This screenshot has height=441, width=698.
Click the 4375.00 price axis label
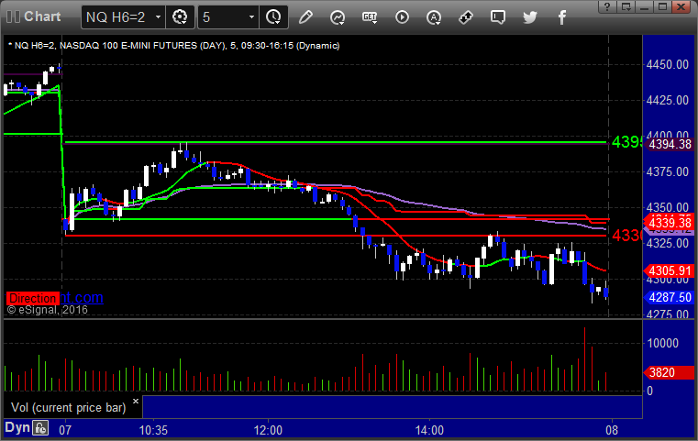pyautogui.click(x=668, y=171)
